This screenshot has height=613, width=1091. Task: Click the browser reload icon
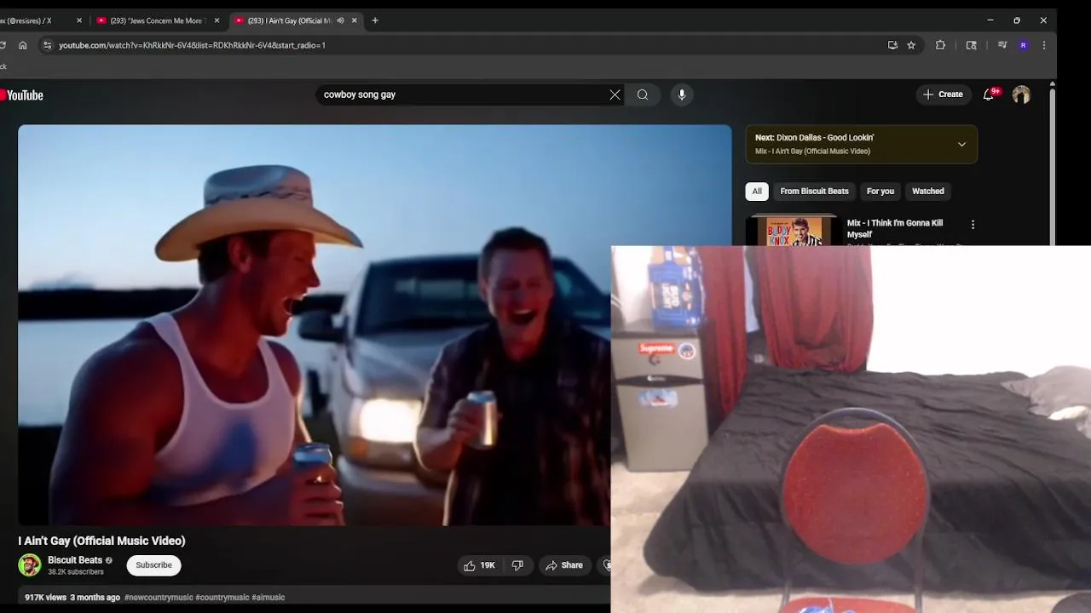pos(3,45)
